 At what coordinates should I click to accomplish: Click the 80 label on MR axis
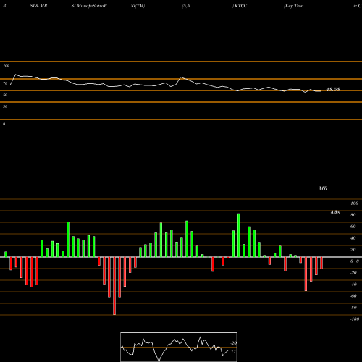click(x=353, y=215)
